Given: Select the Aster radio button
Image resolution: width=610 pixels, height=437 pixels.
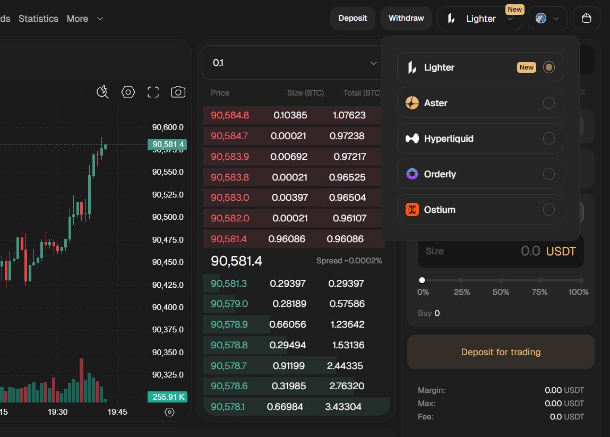Looking at the screenshot, I should (548, 102).
